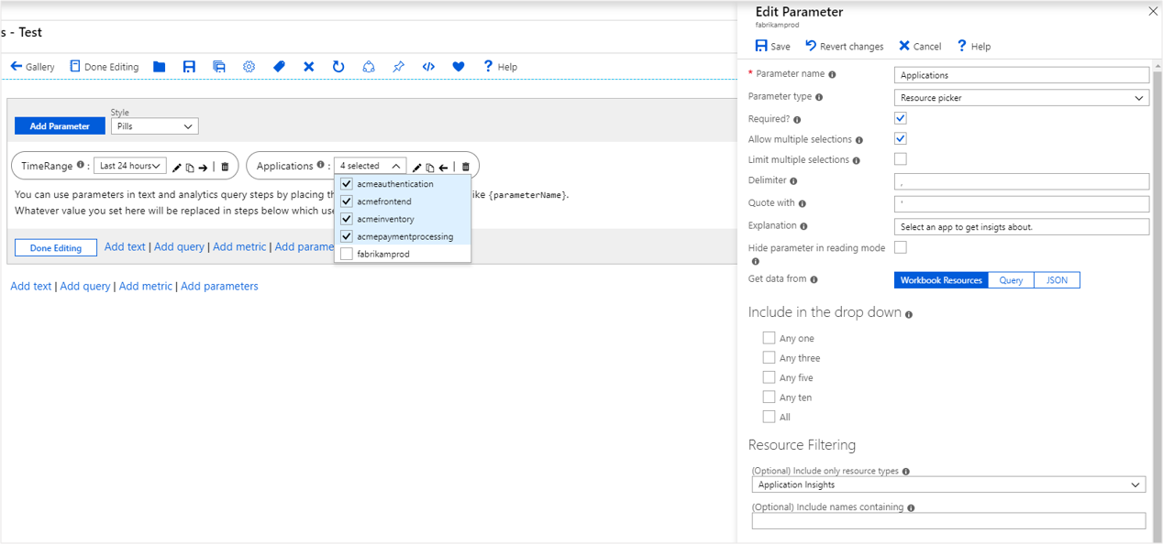Click the tag icon in toolbar
The image size is (1163, 544).
tap(279, 67)
